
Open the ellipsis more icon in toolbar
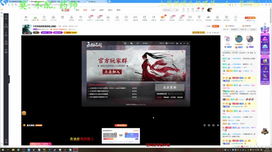[236, 17]
